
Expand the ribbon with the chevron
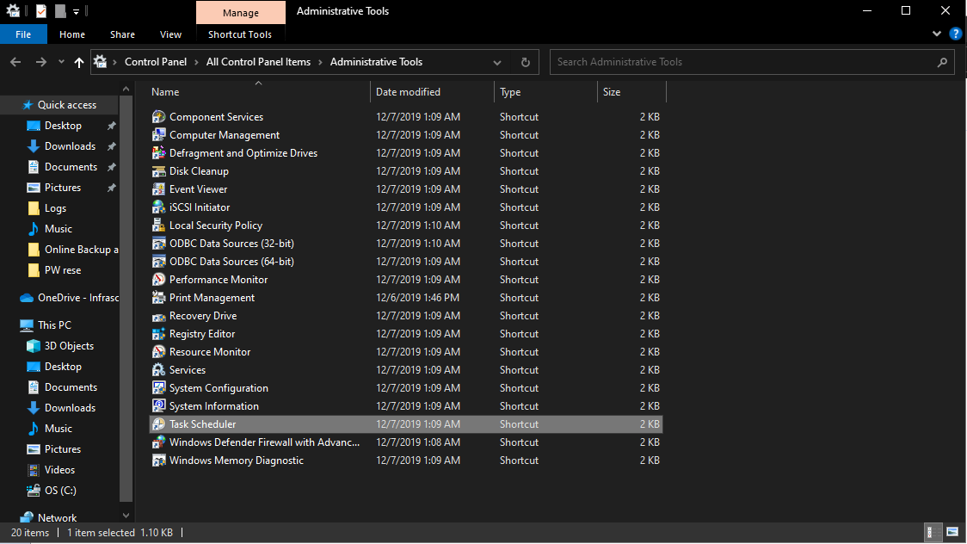pyautogui.click(x=937, y=34)
